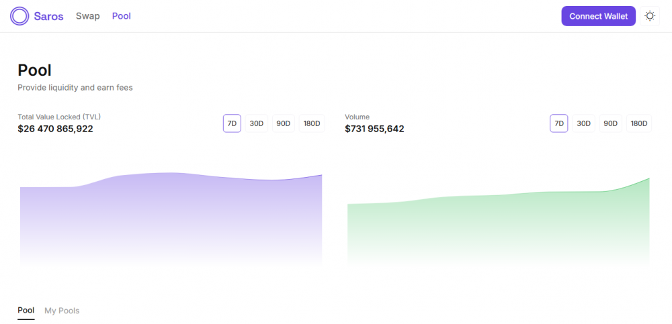This screenshot has width=672, height=324.
Task: Click the green Volume area chart
Action: tap(498, 228)
